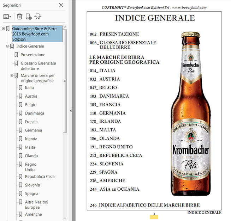Click 246_ INDICE ALFABETICO DELLE MARCHE BIRRE
This screenshot has height=221, width=231.
click(x=145, y=205)
